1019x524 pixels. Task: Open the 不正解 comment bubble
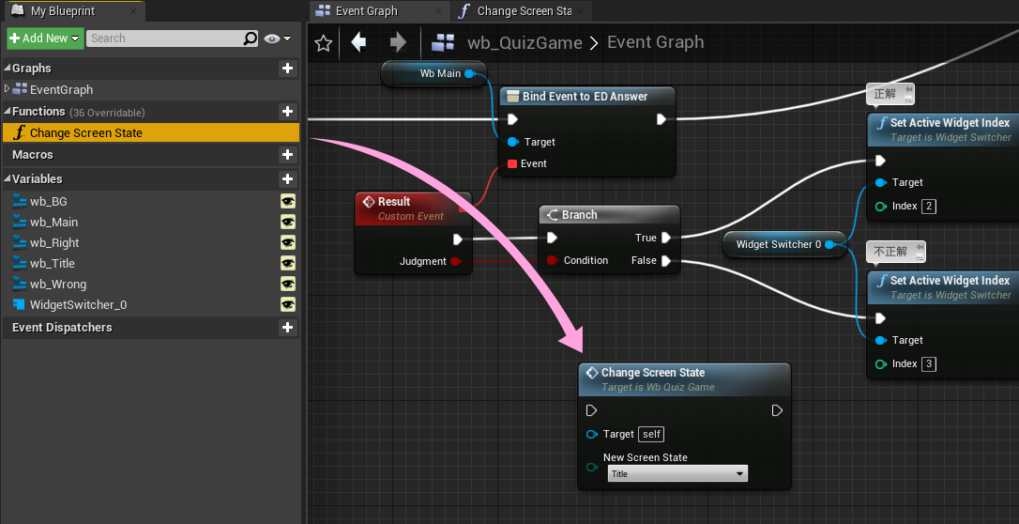tap(895, 252)
